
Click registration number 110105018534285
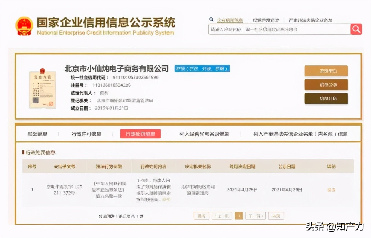[x=111, y=85]
